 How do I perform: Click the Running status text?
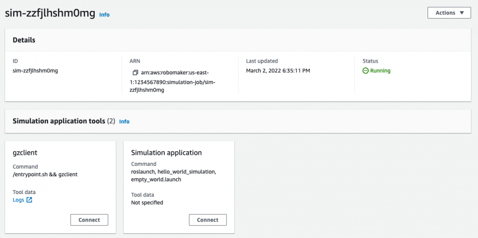(380, 71)
